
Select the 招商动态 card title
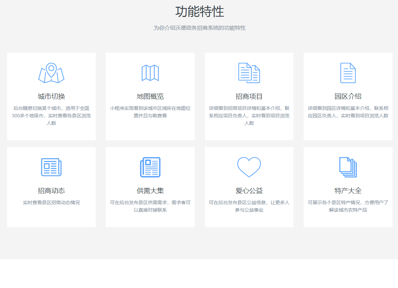coord(51,191)
